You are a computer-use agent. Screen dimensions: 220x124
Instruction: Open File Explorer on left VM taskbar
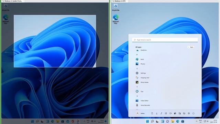point(57,121)
